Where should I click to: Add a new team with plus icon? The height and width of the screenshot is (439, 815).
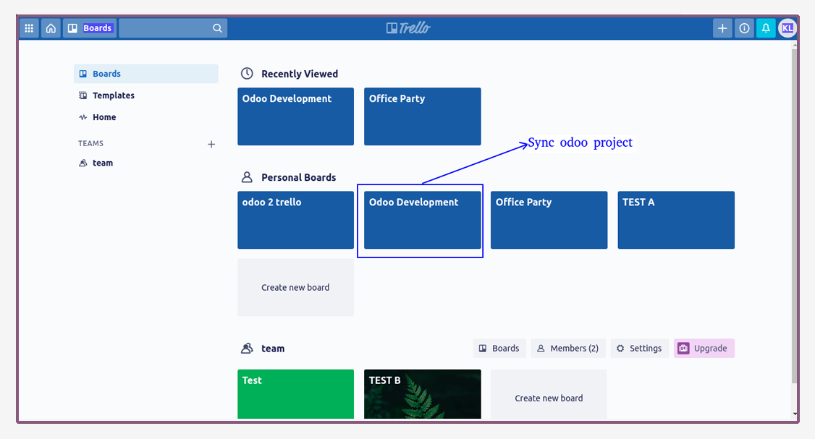[211, 144]
